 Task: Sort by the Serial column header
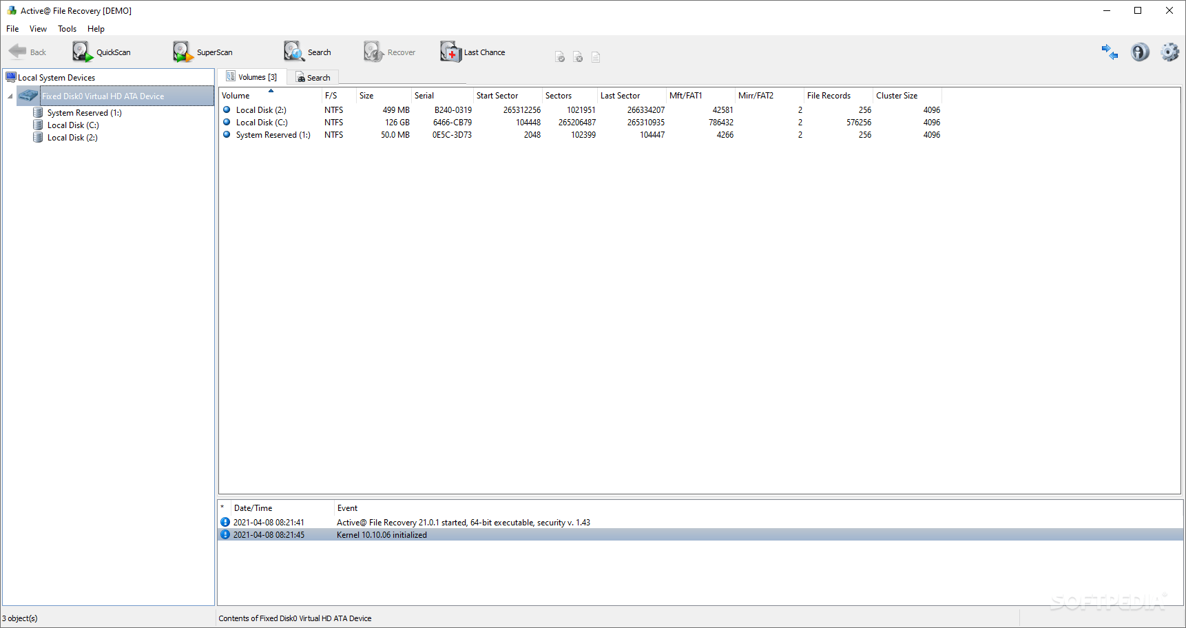pyautogui.click(x=442, y=96)
